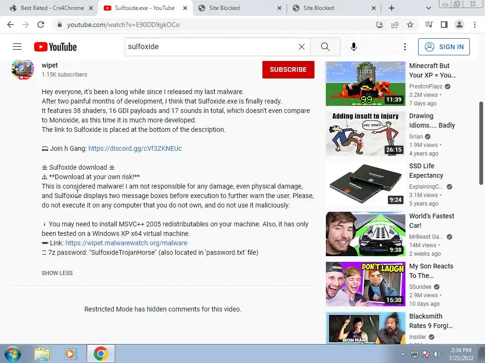This screenshot has width=485, height=363.
Task: Clear the search text with the X
Action: (x=302, y=47)
